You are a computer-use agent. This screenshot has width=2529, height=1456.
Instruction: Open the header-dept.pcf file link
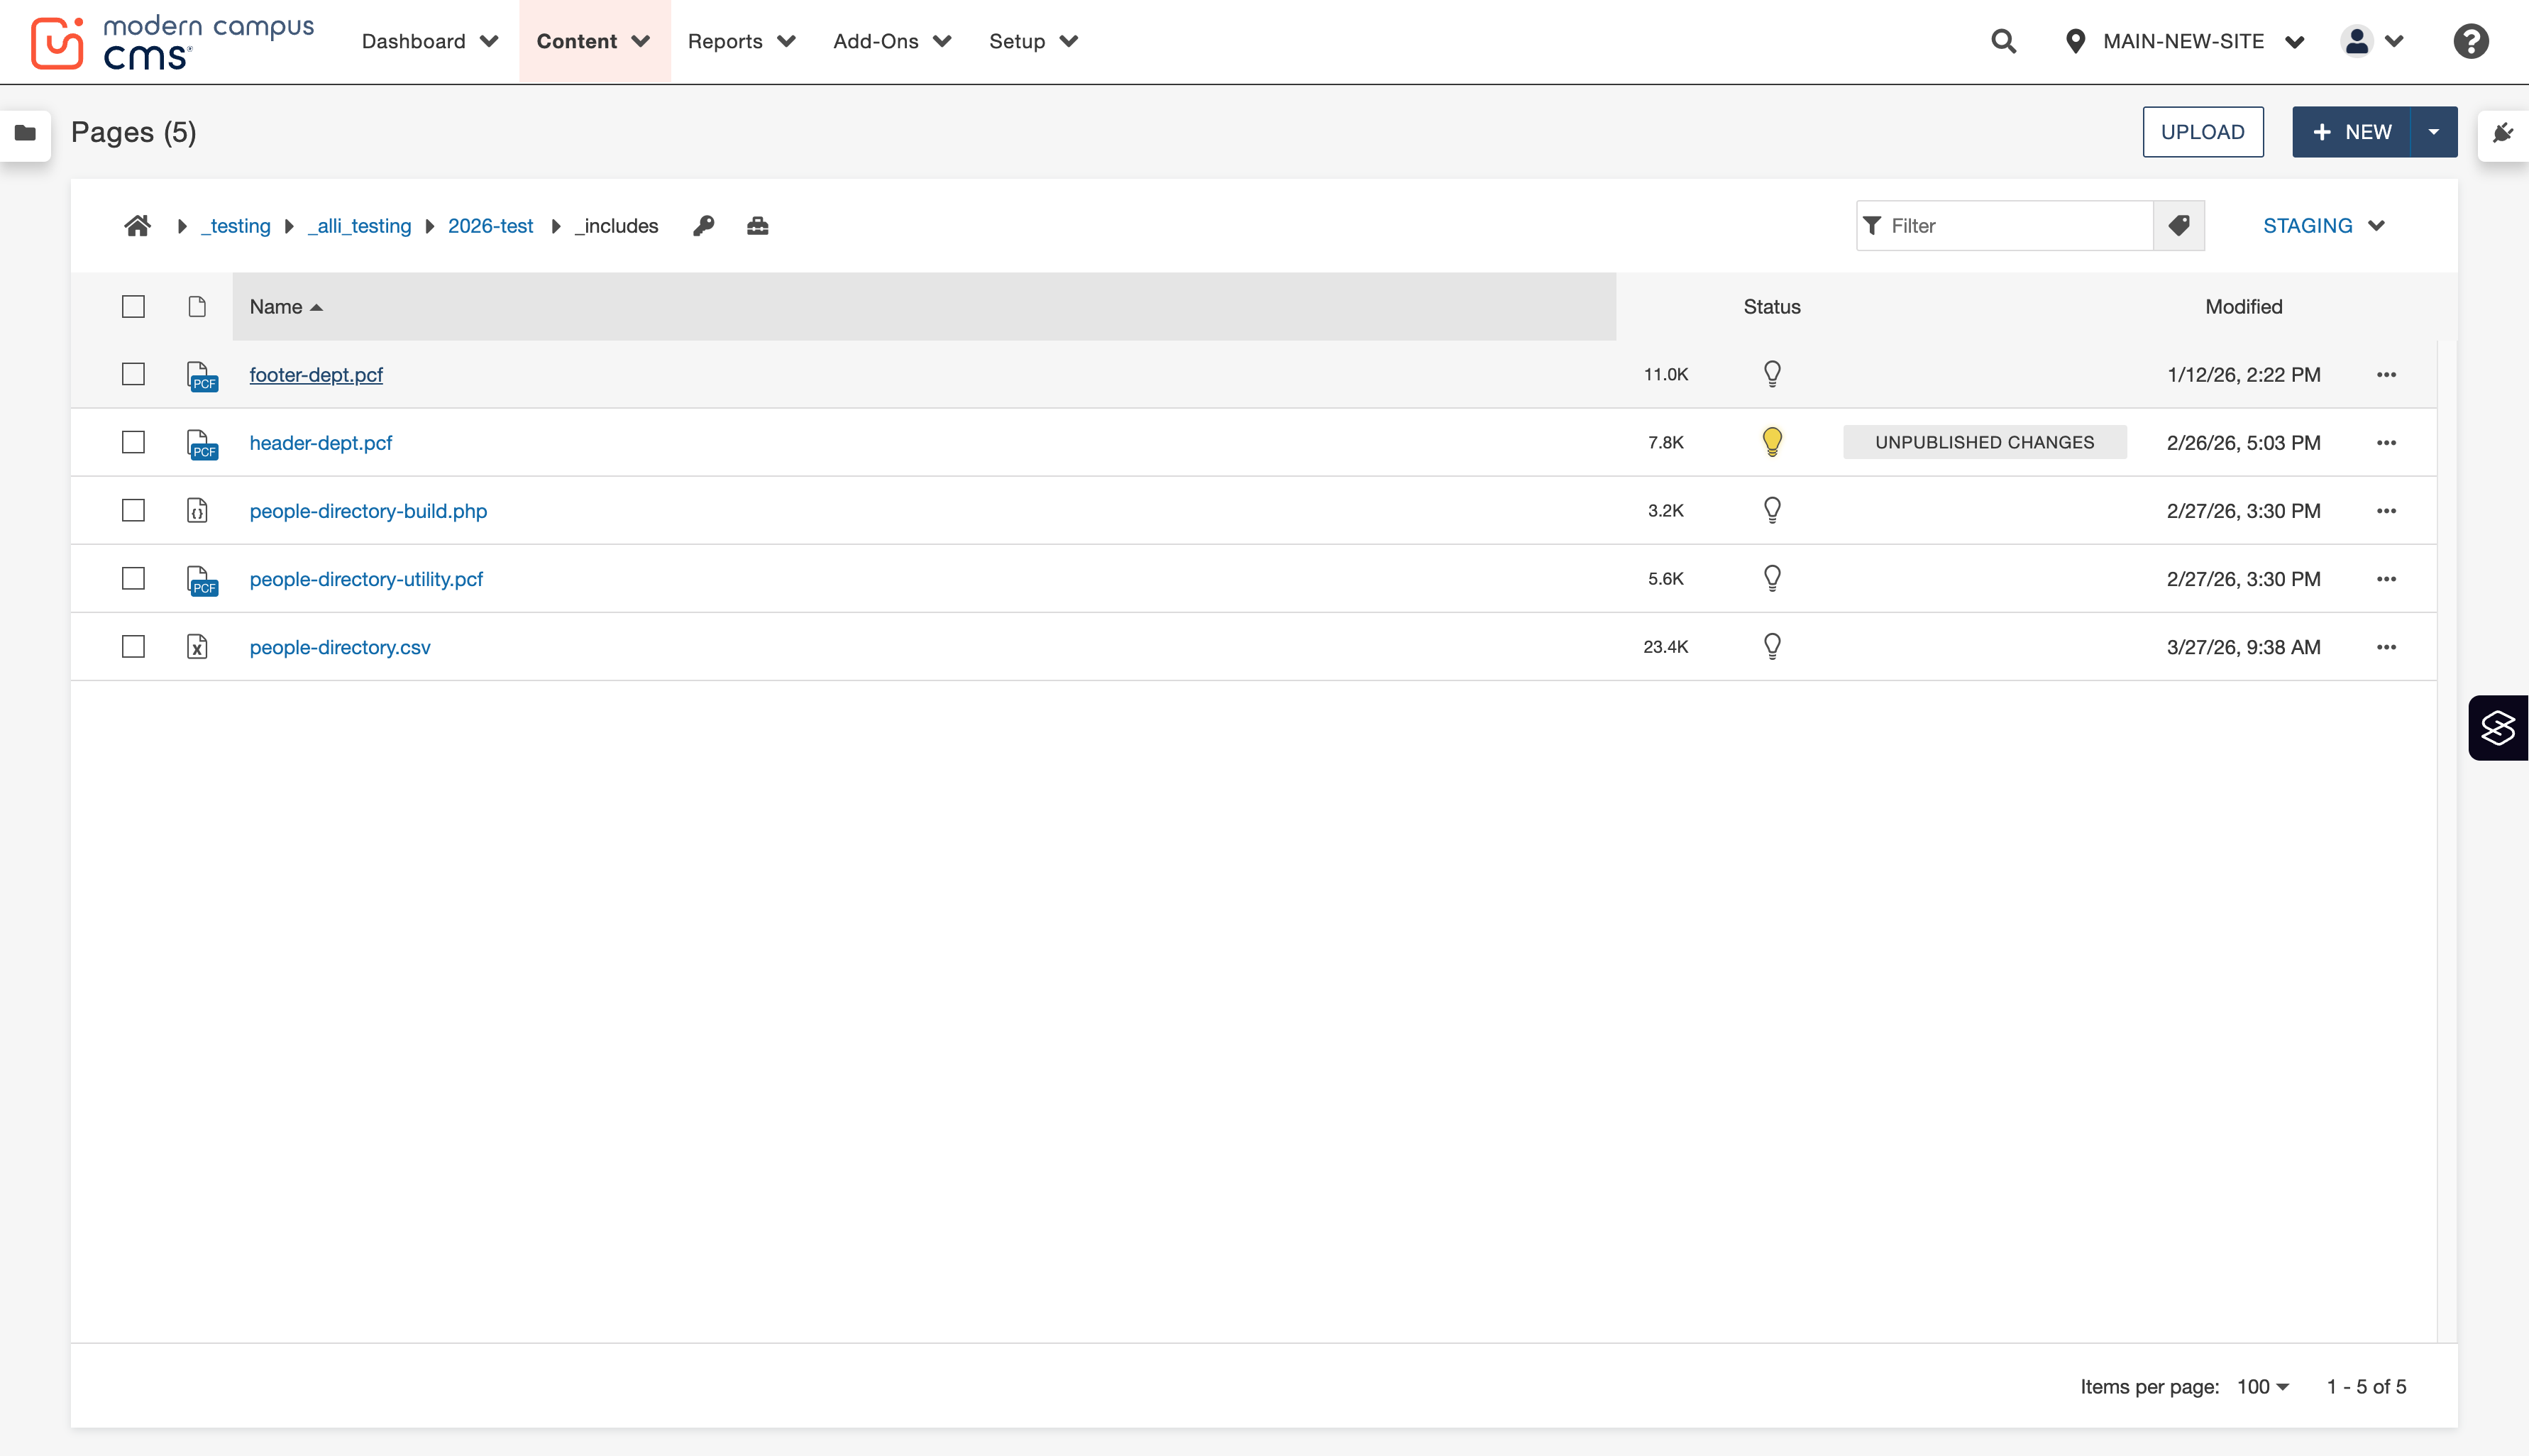(x=320, y=443)
